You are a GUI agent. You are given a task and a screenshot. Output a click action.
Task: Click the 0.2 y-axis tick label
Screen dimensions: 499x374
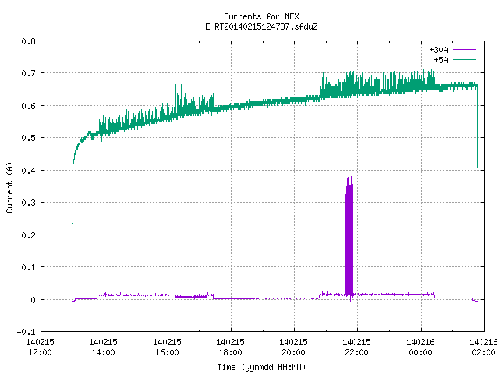coord(28,235)
